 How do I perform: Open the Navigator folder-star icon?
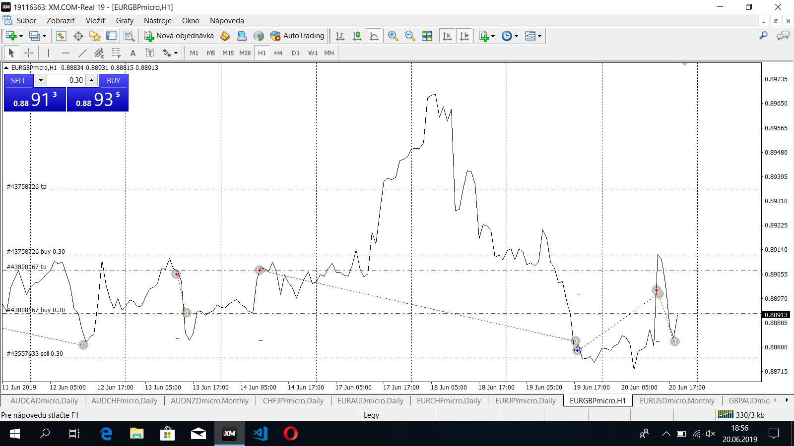click(95, 36)
